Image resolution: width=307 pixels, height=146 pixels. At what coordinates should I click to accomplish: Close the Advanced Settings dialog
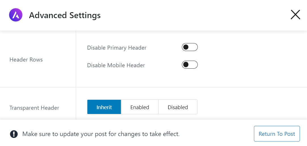click(295, 15)
